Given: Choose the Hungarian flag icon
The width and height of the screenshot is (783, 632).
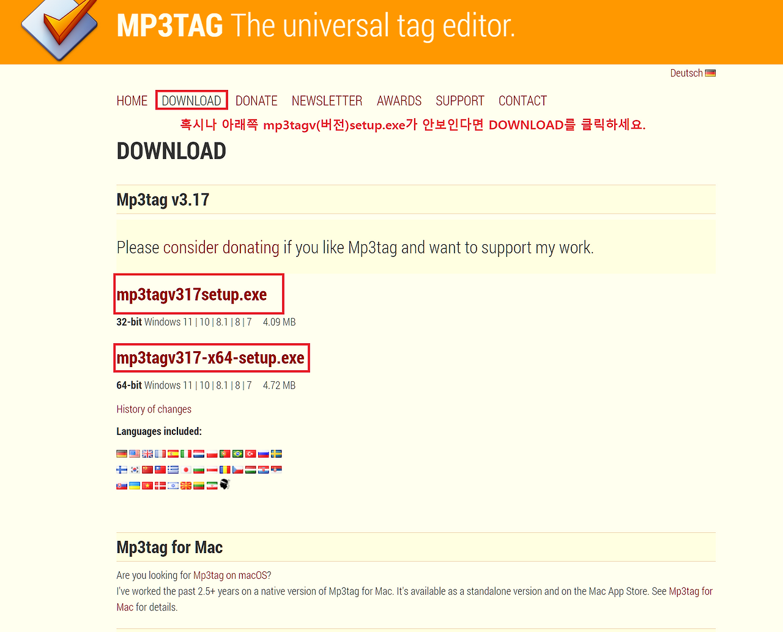Looking at the screenshot, I should [250, 470].
